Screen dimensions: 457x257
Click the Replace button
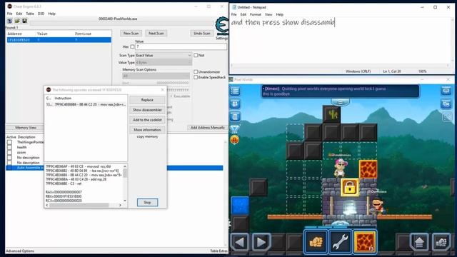coord(147,100)
